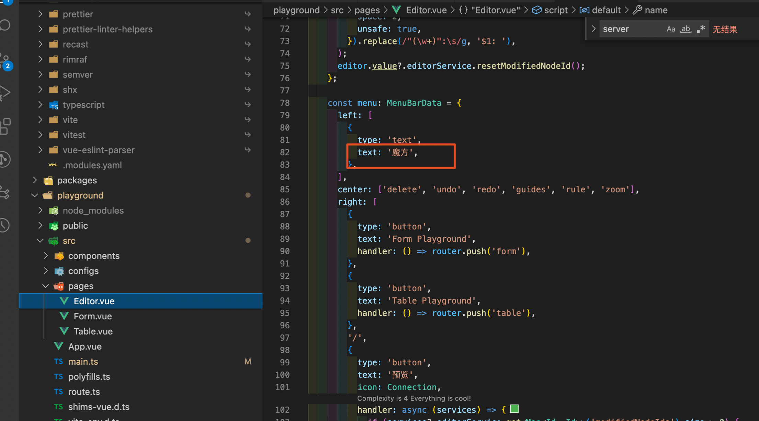The height and width of the screenshot is (421, 759).
Task: Click the MenuBarData type on line 78
Action: point(414,103)
